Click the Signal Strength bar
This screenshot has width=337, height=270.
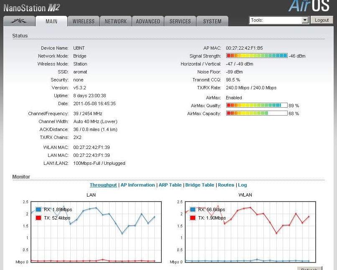(257, 56)
